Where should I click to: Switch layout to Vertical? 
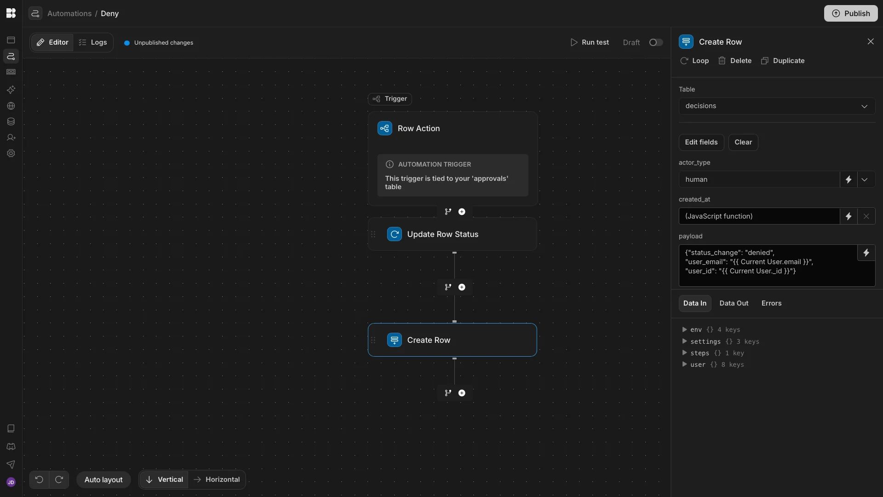tap(164, 480)
